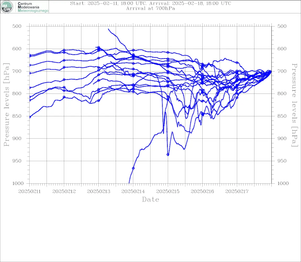The image size is (301, 262).
Task: Click the trajectory marker near 935 hPa on 20250215
Action: pos(168,155)
